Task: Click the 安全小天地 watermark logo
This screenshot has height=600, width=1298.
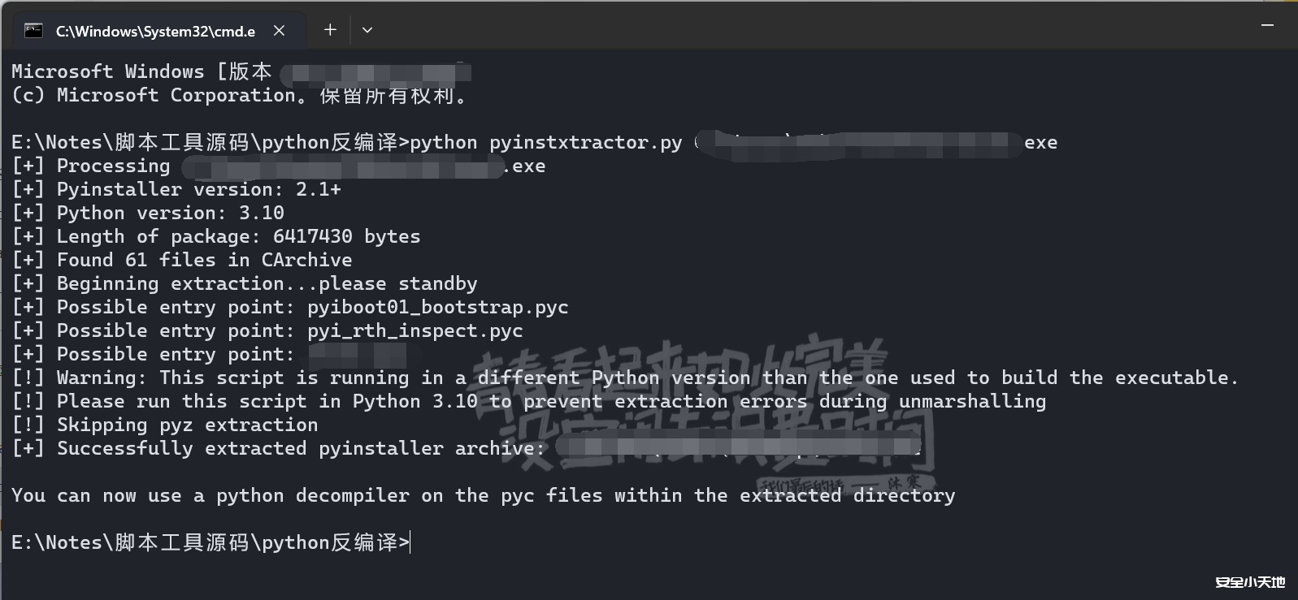Action: click(x=1248, y=581)
